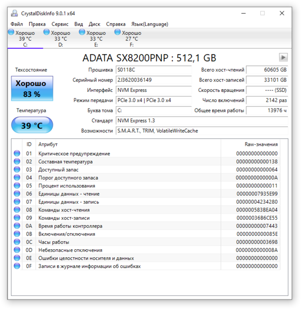Select drive D: status orb icon

tap(47, 33)
